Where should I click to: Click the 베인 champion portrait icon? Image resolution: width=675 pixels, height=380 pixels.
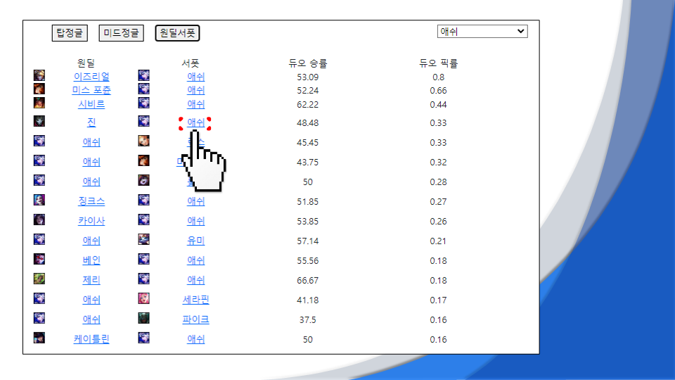pos(39,259)
